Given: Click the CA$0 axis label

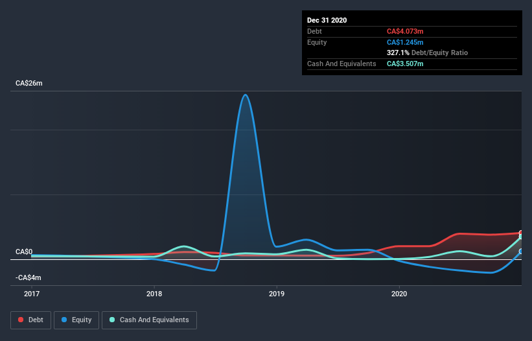Looking at the screenshot, I should [24, 252].
